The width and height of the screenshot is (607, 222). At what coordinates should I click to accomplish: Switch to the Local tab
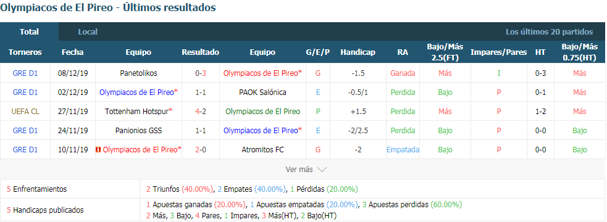[x=88, y=31]
